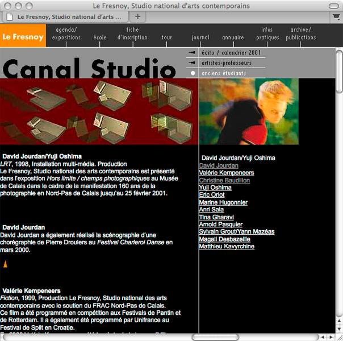Viewport: 343px width, 341px height.
Task: Open the agenda/expositions menu
Action: click(x=66, y=34)
